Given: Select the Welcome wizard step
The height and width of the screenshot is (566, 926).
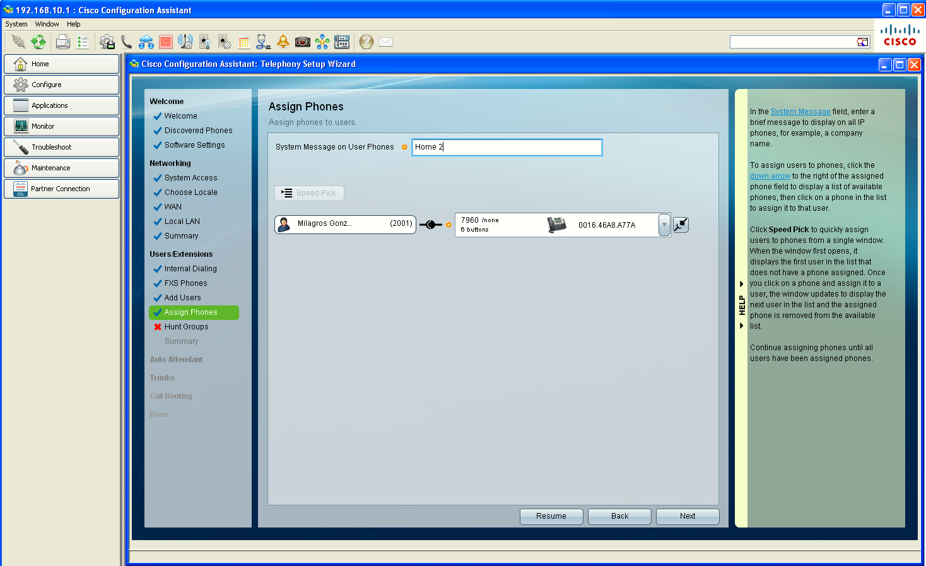Looking at the screenshot, I should tap(180, 116).
